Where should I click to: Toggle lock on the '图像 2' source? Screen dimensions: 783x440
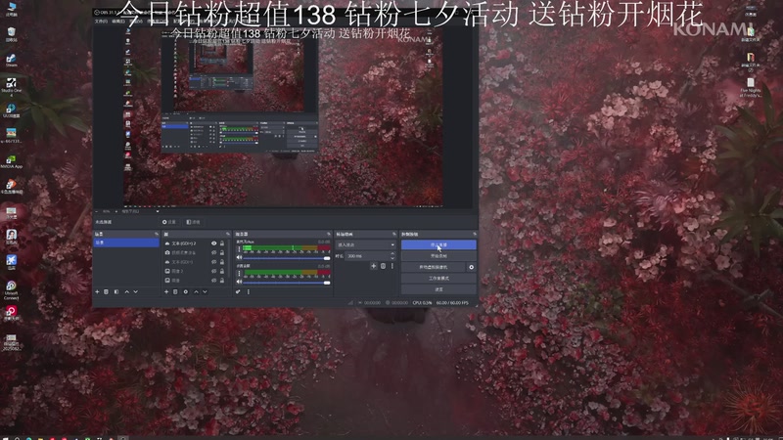[222, 272]
